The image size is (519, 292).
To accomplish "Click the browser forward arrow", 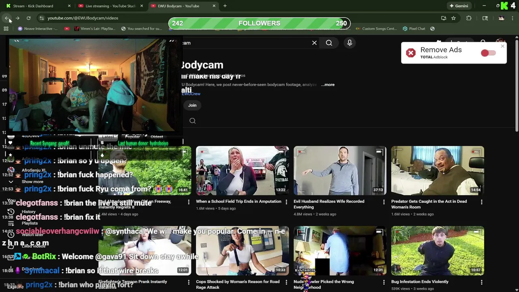I will (17, 18).
